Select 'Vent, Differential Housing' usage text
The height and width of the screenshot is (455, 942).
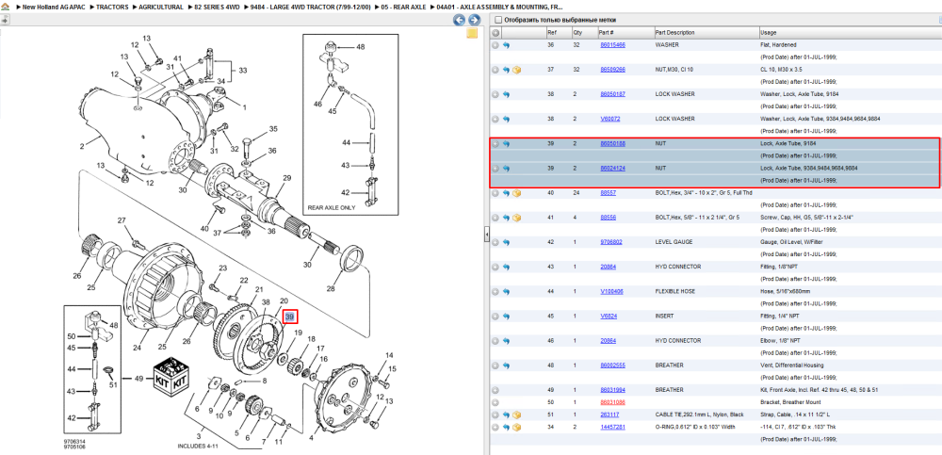coord(790,366)
